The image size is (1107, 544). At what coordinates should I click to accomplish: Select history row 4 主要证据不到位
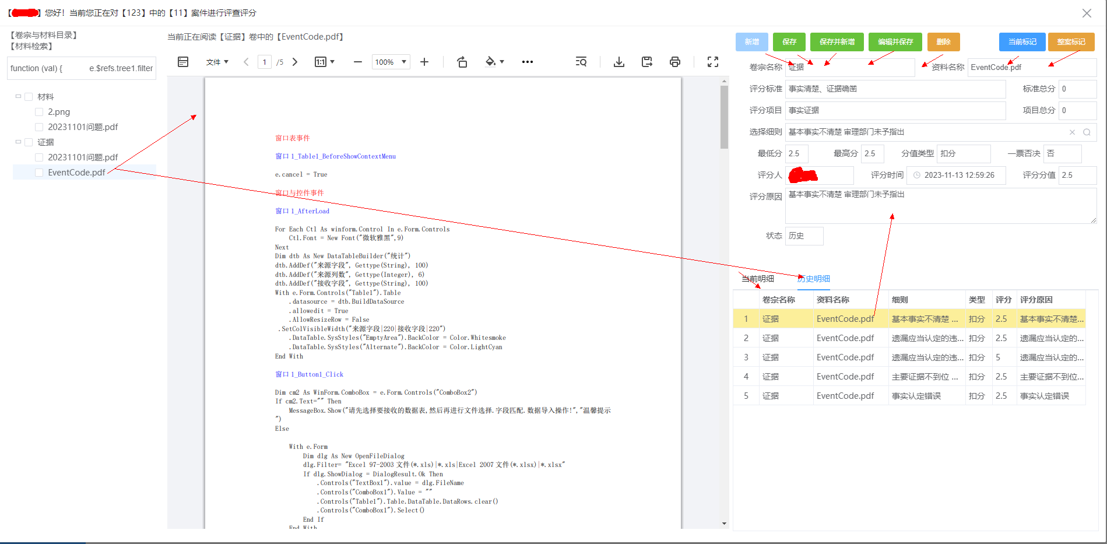[x=909, y=377]
